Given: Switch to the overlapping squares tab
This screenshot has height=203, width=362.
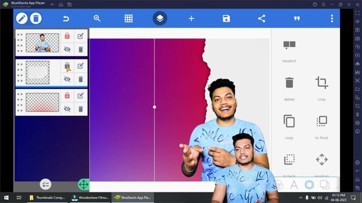Looking at the screenshot, I should [x=325, y=185].
